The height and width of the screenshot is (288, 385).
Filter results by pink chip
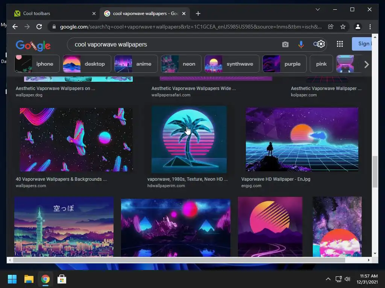click(321, 64)
